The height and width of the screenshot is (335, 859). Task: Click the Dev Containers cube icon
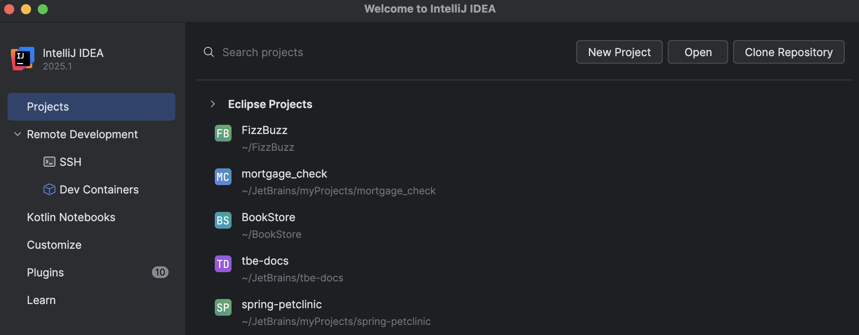click(49, 189)
